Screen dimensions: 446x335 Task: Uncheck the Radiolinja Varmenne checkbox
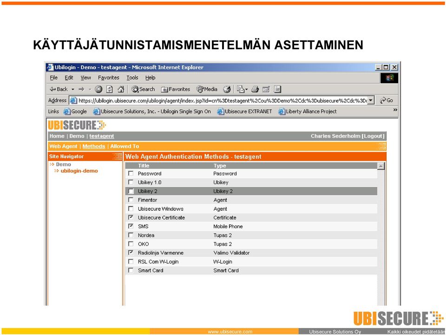click(131, 252)
